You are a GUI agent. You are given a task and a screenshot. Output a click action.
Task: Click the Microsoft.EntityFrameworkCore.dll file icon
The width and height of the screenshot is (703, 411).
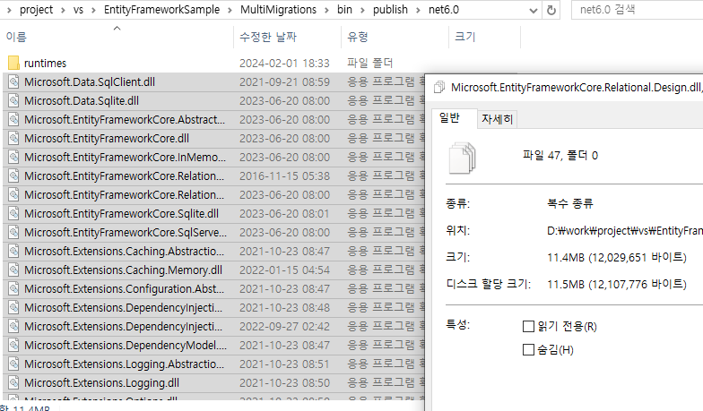tap(13, 138)
